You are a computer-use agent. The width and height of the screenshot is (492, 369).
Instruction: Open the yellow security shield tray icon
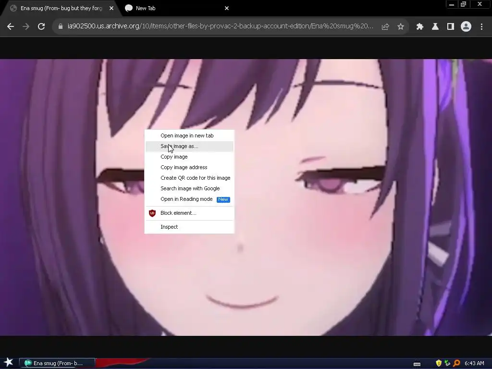[x=439, y=363]
